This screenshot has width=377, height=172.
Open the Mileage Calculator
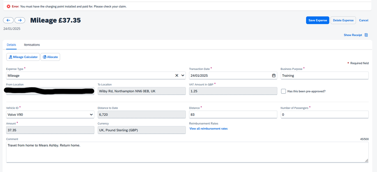(23, 57)
